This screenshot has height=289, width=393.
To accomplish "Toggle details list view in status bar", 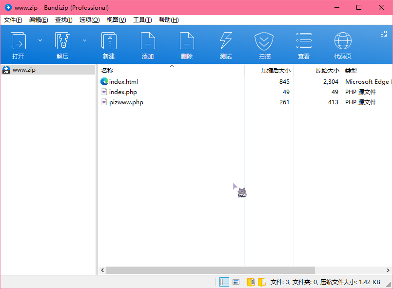I will tap(224, 282).
